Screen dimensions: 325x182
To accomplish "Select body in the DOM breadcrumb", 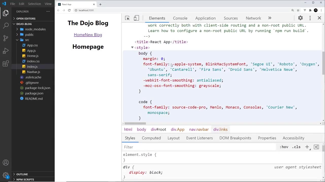I will [x=141, y=129].
